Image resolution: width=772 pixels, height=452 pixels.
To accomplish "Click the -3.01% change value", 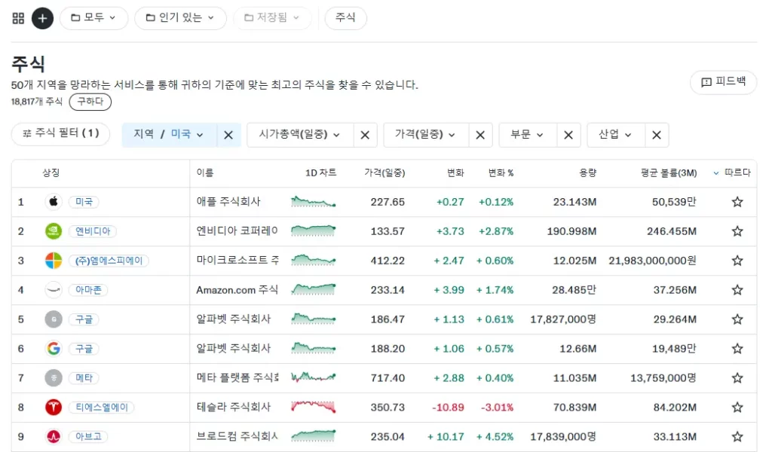I will (x=498, y=408).
